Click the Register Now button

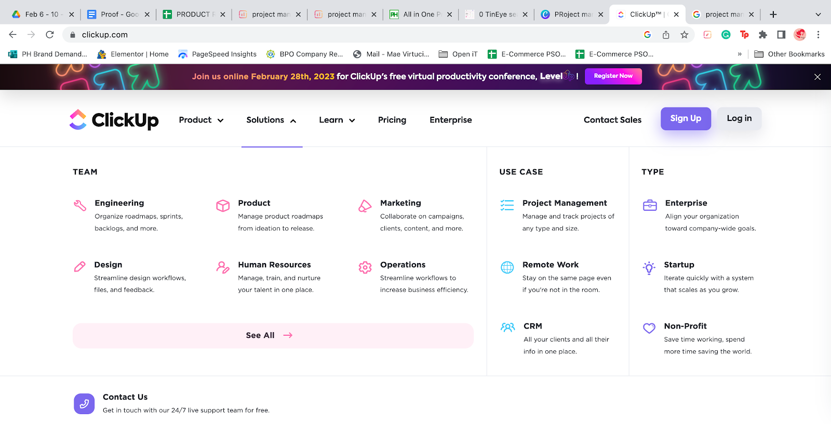point(613,76)
